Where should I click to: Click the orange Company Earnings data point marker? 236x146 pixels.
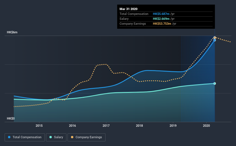pyautogui.click(x=215, y=38)
